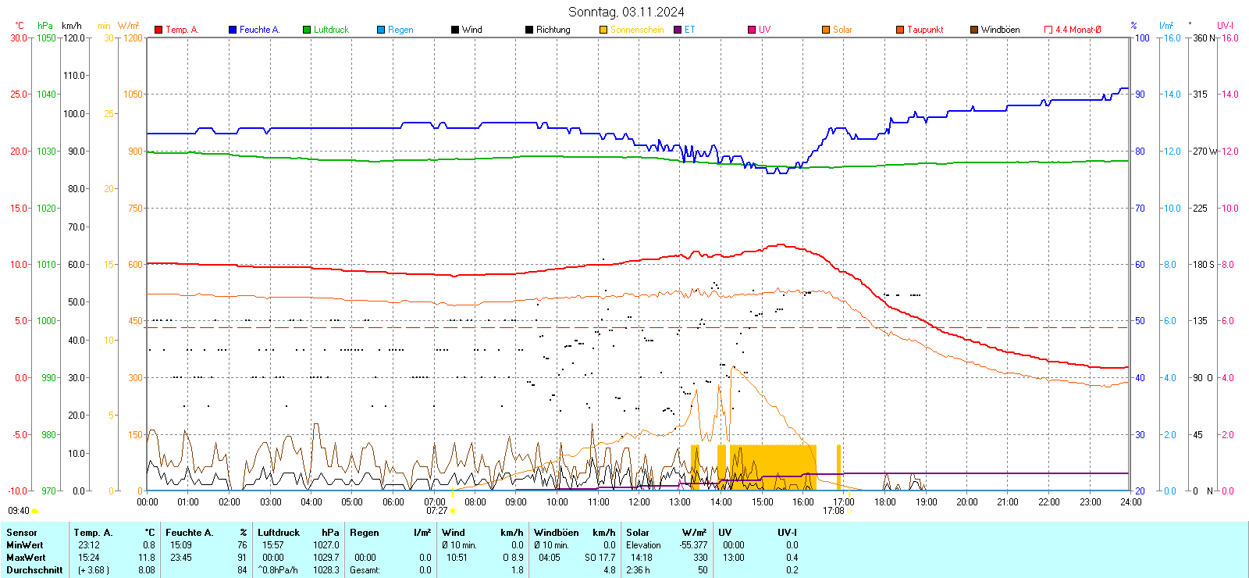Click the sun icon next to 09:40
Image resolution: width=1249 pixels, height=578 pixels.
pos(34,511)
